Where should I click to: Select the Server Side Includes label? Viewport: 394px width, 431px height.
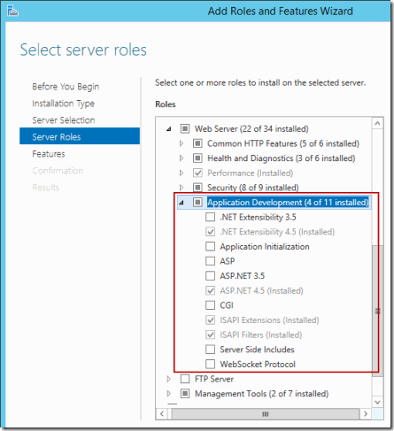pyautogui.click(x=257, y=350)
